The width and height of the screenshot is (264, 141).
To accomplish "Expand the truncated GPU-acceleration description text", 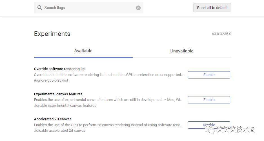I will pyautogui.click(x=108, y=75).
